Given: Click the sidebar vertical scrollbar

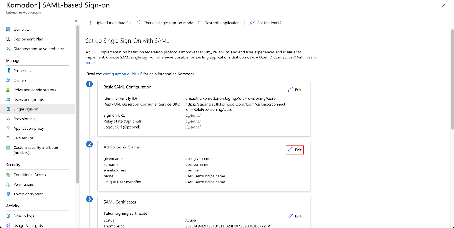Looking at the screenshot, I should pos(77,105).
